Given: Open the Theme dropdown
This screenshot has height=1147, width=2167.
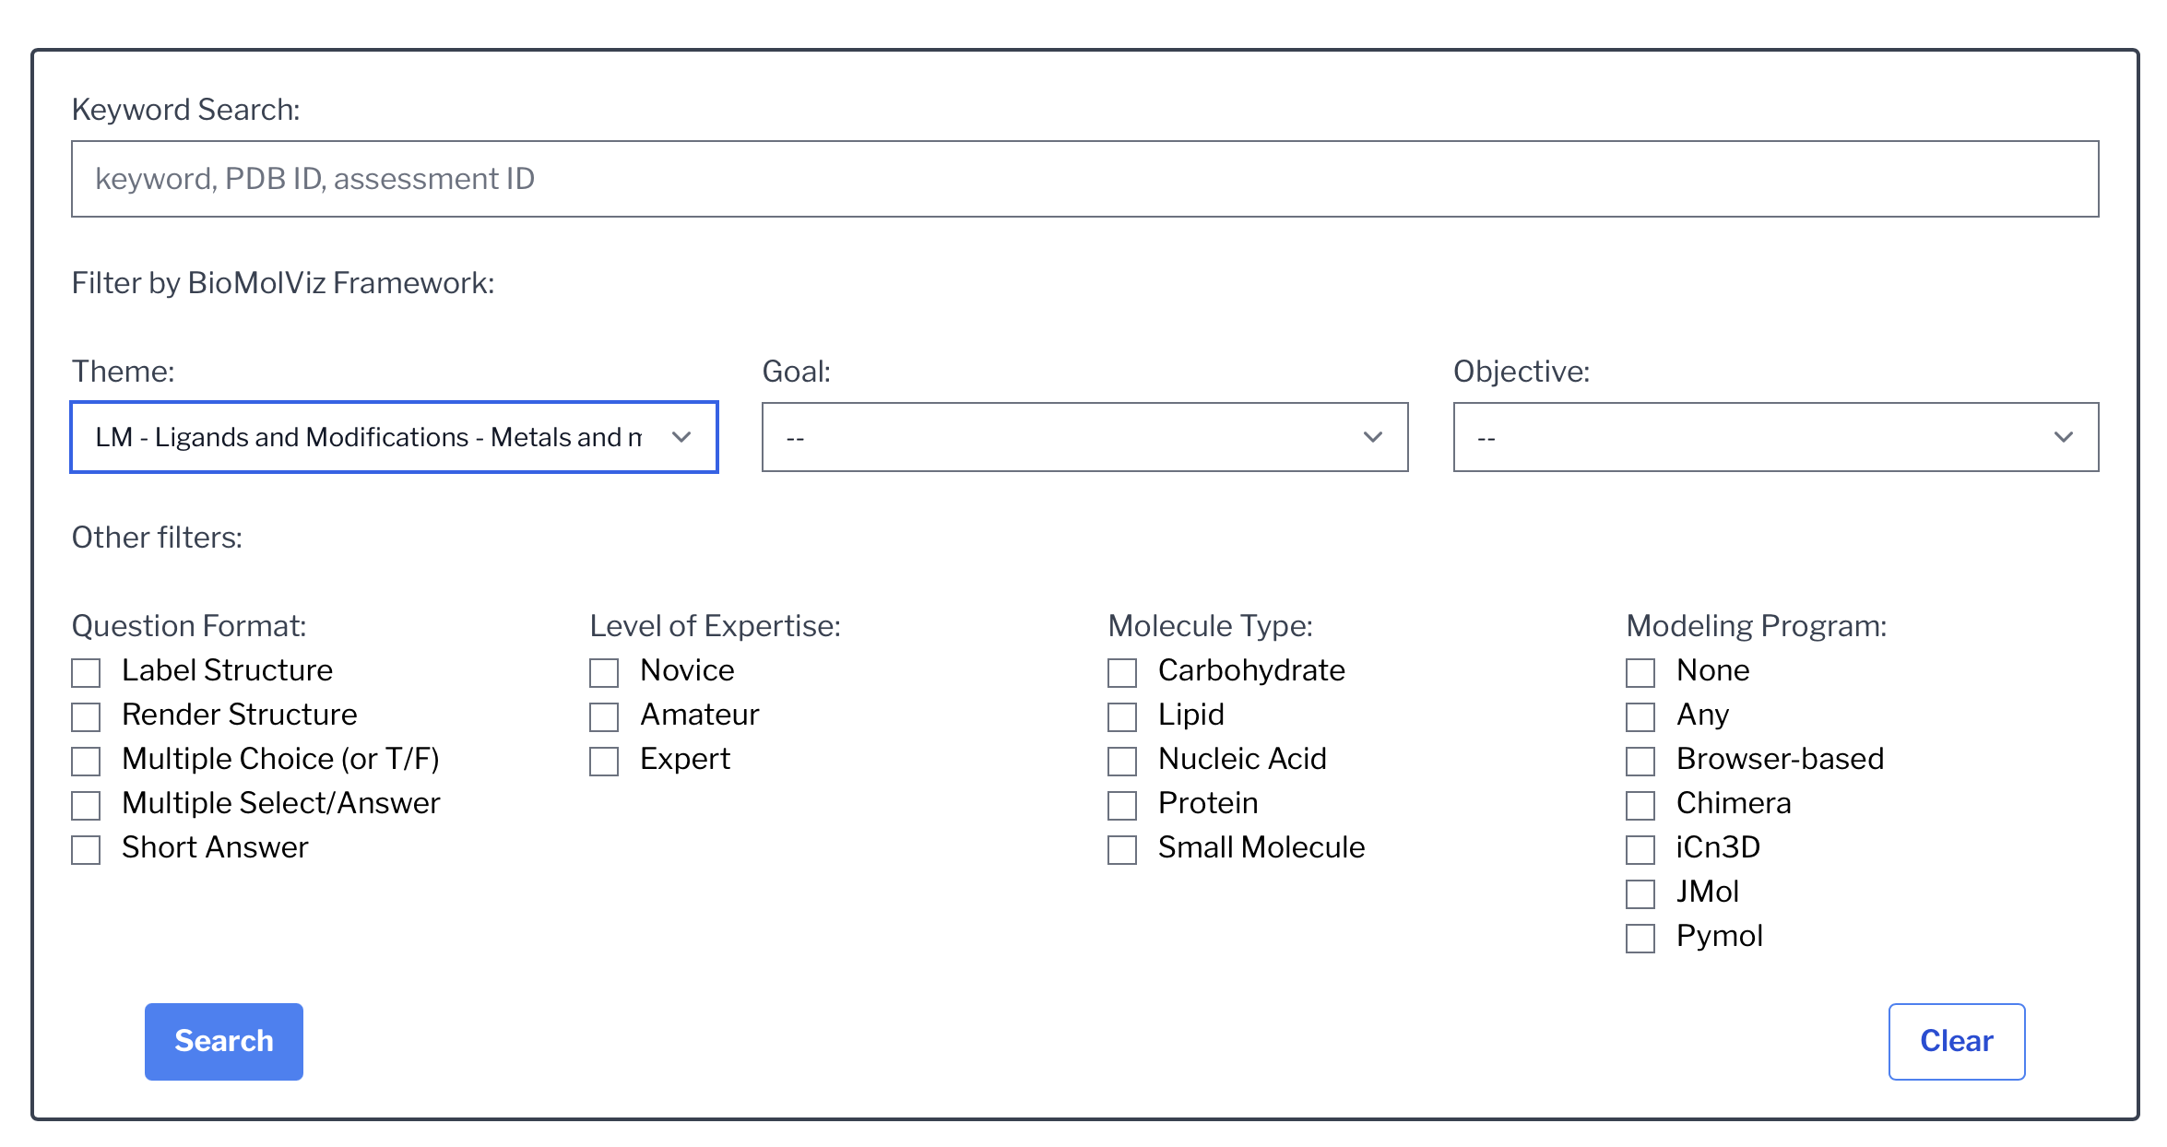Looking at the screenshot, I should tap(394, 437).
